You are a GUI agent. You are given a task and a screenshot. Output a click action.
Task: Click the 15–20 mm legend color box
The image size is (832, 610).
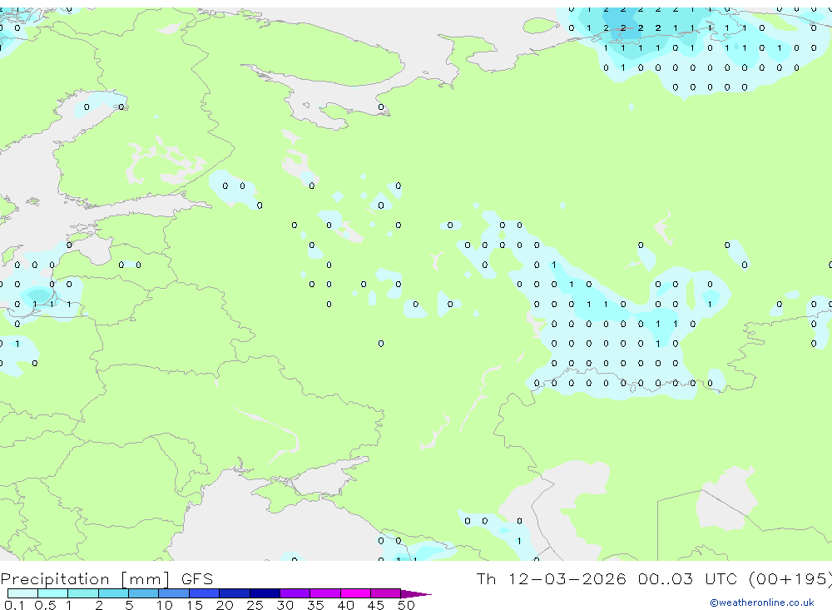click(205, 593)
